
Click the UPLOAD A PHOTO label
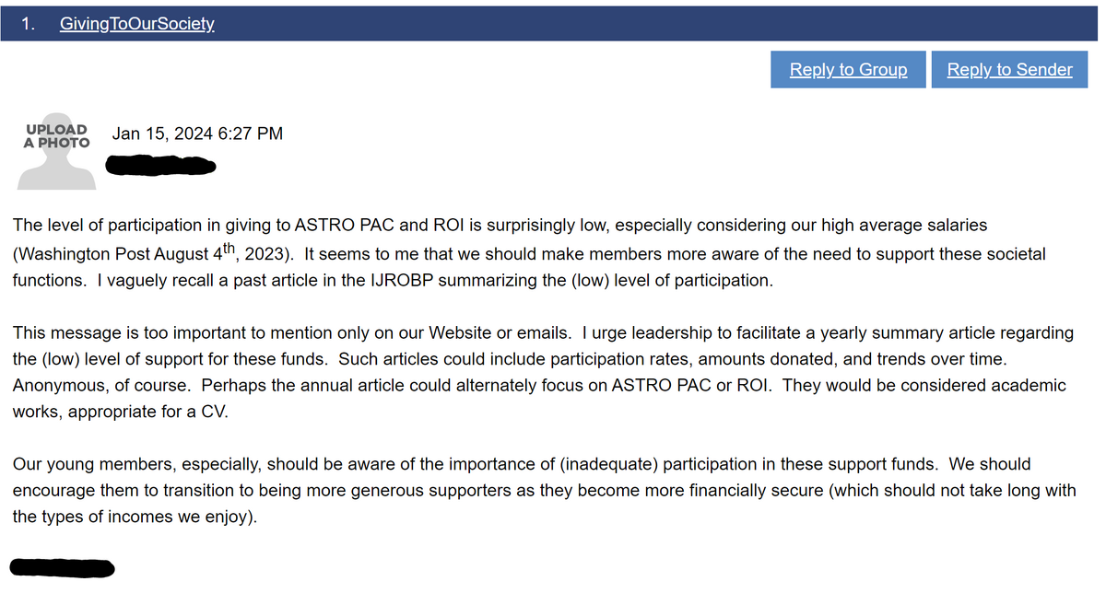point(57,136)
